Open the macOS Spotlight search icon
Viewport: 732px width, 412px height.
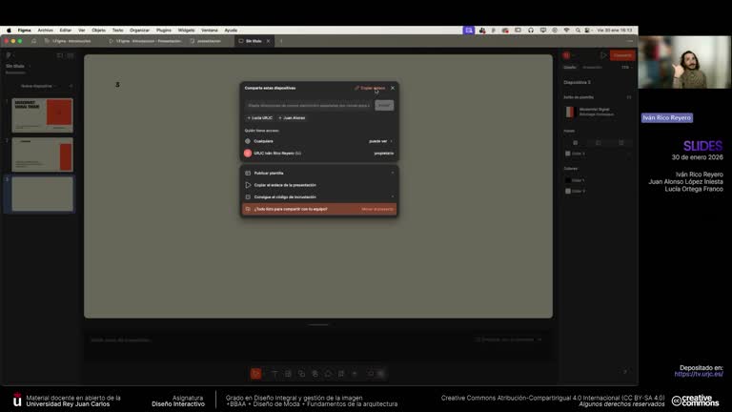(x=578, y=30)
